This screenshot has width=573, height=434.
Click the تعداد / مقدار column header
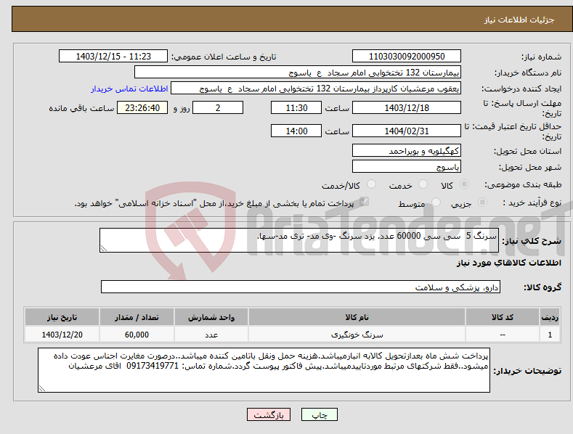[137, 317]
